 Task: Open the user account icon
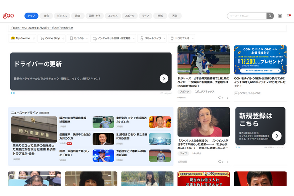coord(280,16)
